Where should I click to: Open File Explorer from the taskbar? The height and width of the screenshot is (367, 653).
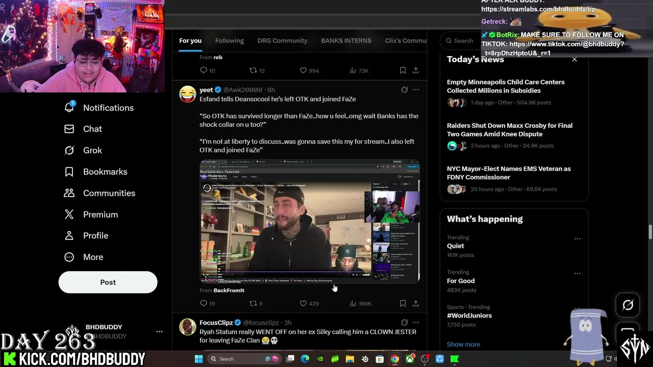tap(350, 359)
